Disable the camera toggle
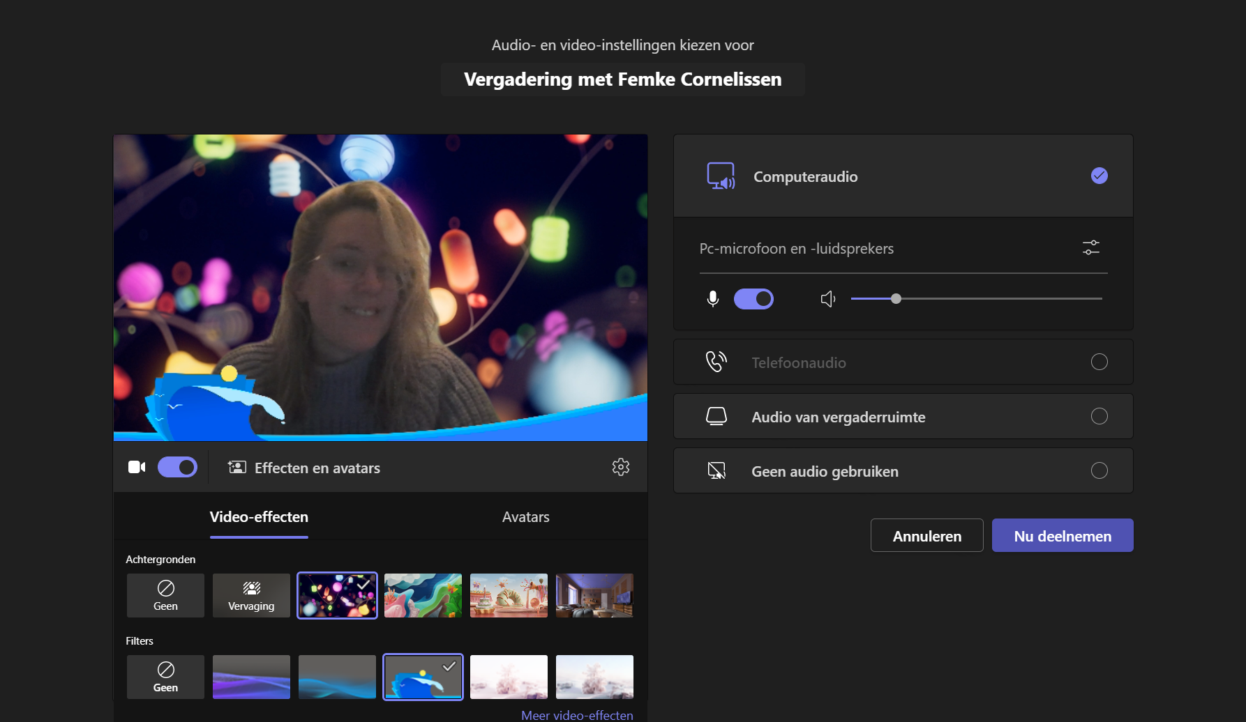 pos(178,467)
